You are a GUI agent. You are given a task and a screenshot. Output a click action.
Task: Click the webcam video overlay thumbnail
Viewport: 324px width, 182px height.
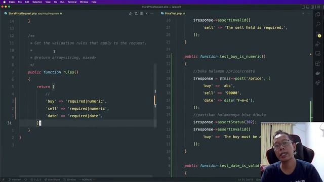pos(293,152)
